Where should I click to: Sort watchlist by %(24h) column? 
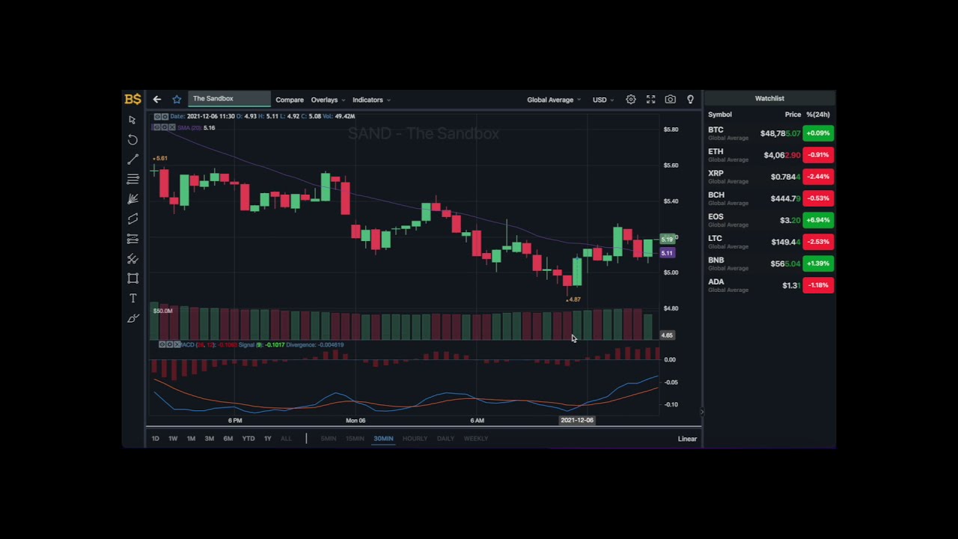click(818, 115)
